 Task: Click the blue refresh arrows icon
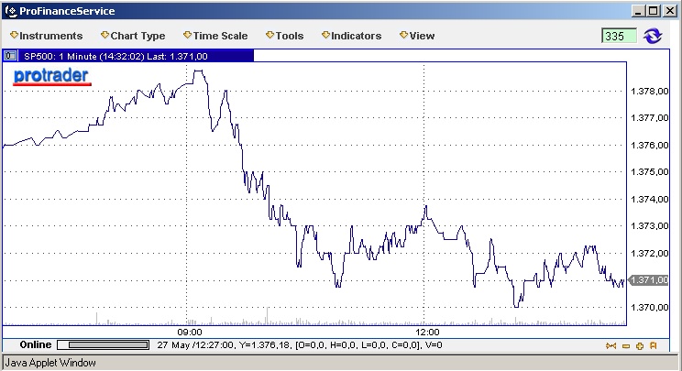pos(653,36)
